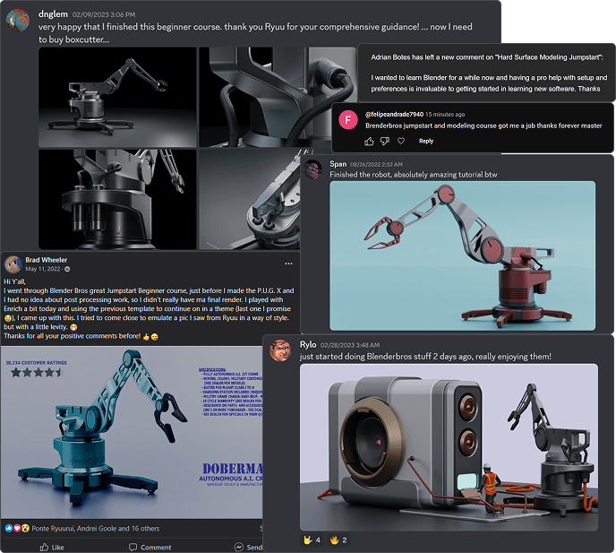Toggle the rock-hand reaction with count 4
The width and height of the screenshot is (616, 553).
tap(312, 540)
